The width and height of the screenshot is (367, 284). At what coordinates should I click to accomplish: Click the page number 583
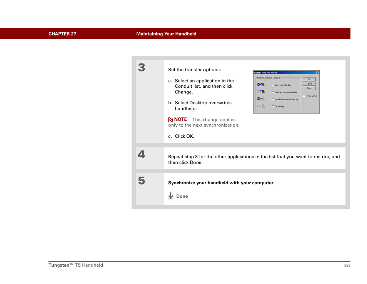click(x=347, y=266)
